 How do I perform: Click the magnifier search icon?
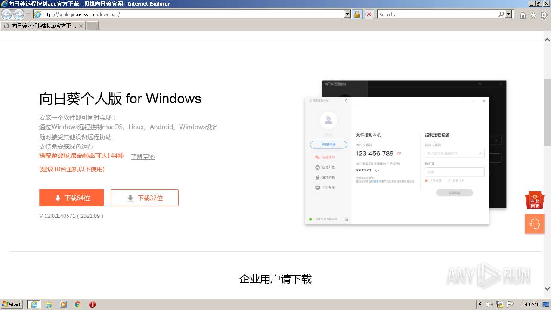[501, 14]
